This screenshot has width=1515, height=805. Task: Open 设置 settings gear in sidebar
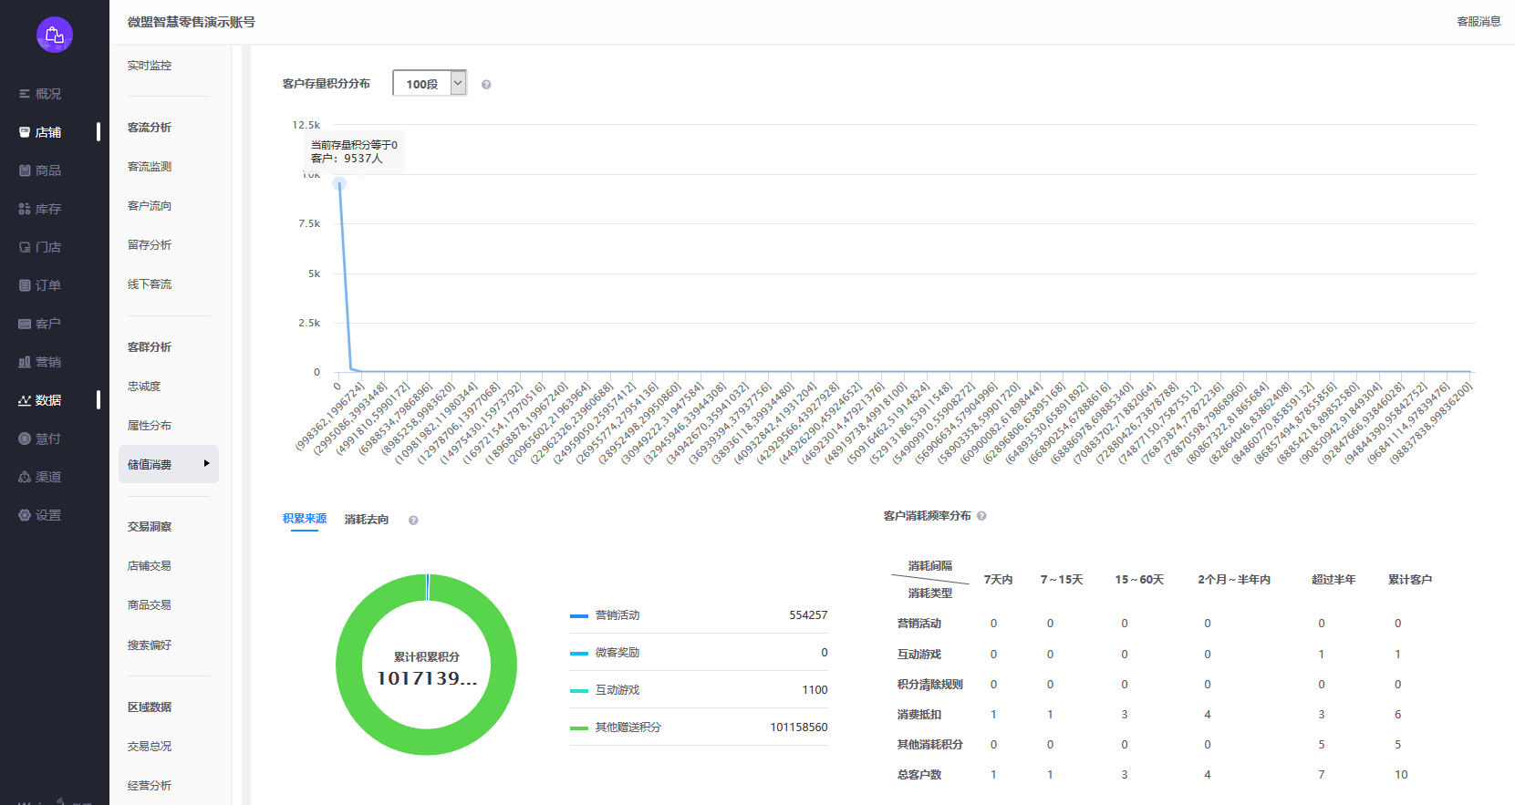[26, 515]
